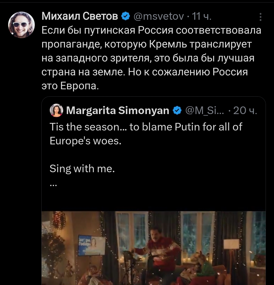The width and height of the screenshot is (274, 285).
Task: Tap the truncated @M_Si... handle
Action: (x=205, y=111)
